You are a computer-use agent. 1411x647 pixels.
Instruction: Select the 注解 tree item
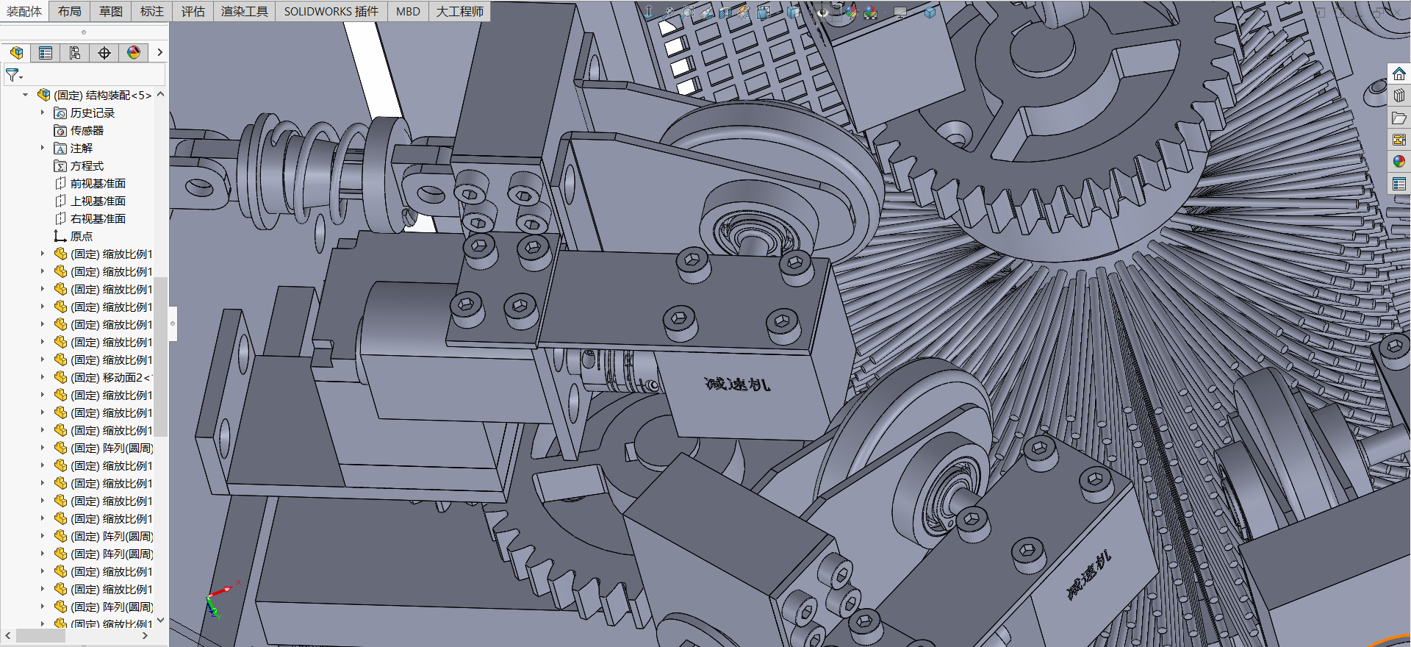coord(73,148)
